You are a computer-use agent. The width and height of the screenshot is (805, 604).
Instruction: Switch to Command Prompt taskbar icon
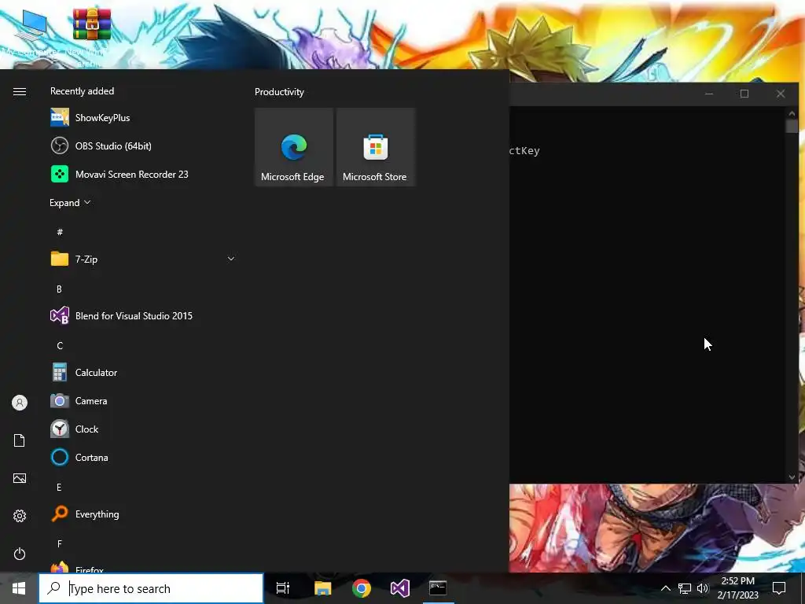[x=438, y=588]
